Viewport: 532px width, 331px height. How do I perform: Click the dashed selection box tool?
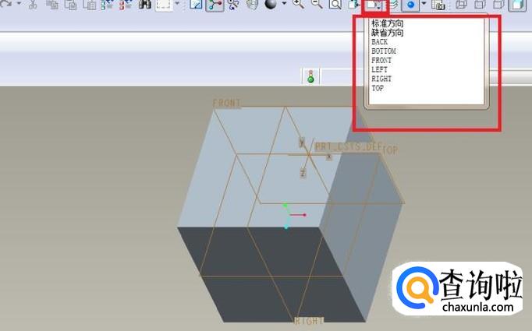tap(164, 5)
